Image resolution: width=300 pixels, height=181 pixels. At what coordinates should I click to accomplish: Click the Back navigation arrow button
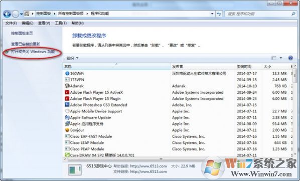7,14
